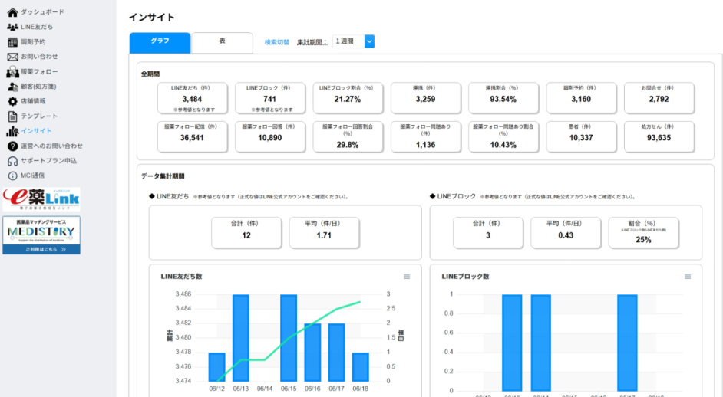Click the 連携 (件) 3,259 card
The image size is (723, 397).
tap(426, 97)
